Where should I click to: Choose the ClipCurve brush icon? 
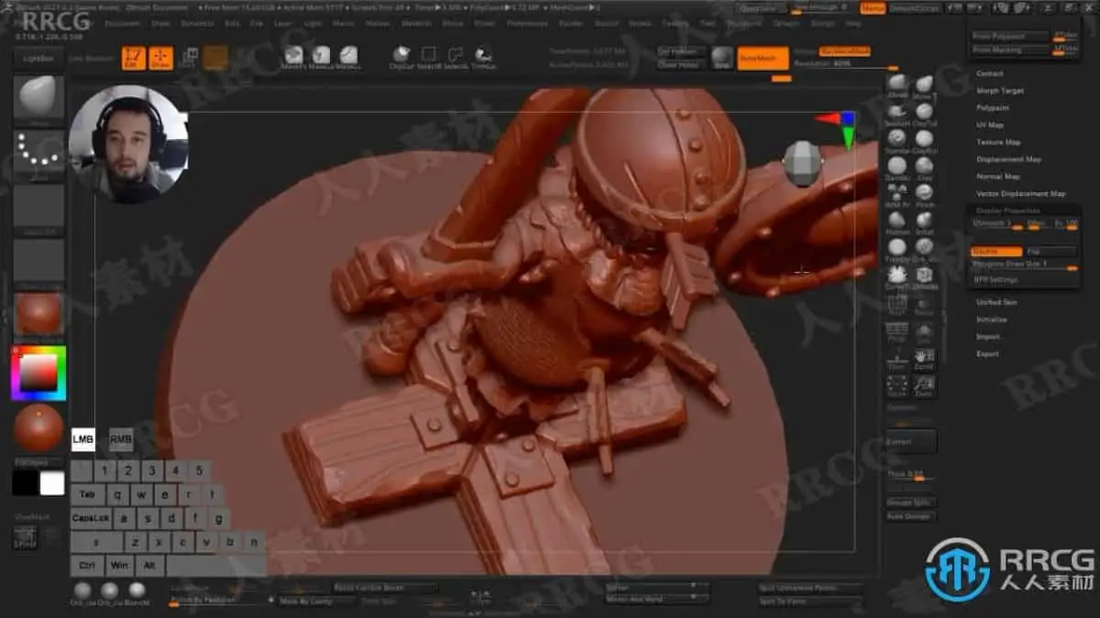(x=401, y=57)
